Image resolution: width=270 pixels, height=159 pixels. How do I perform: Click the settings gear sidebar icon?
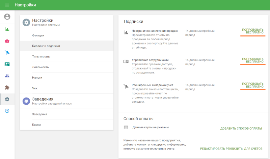7,99
